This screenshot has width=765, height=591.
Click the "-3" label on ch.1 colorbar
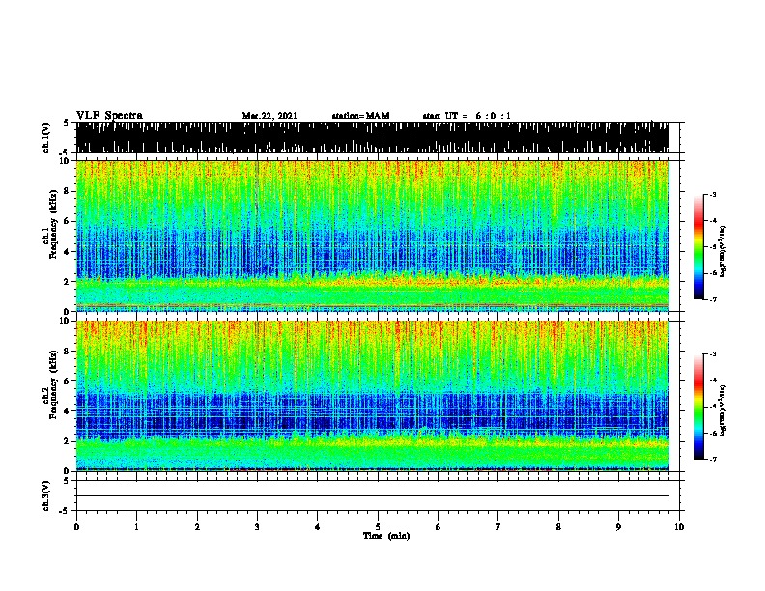pos(713,194)
